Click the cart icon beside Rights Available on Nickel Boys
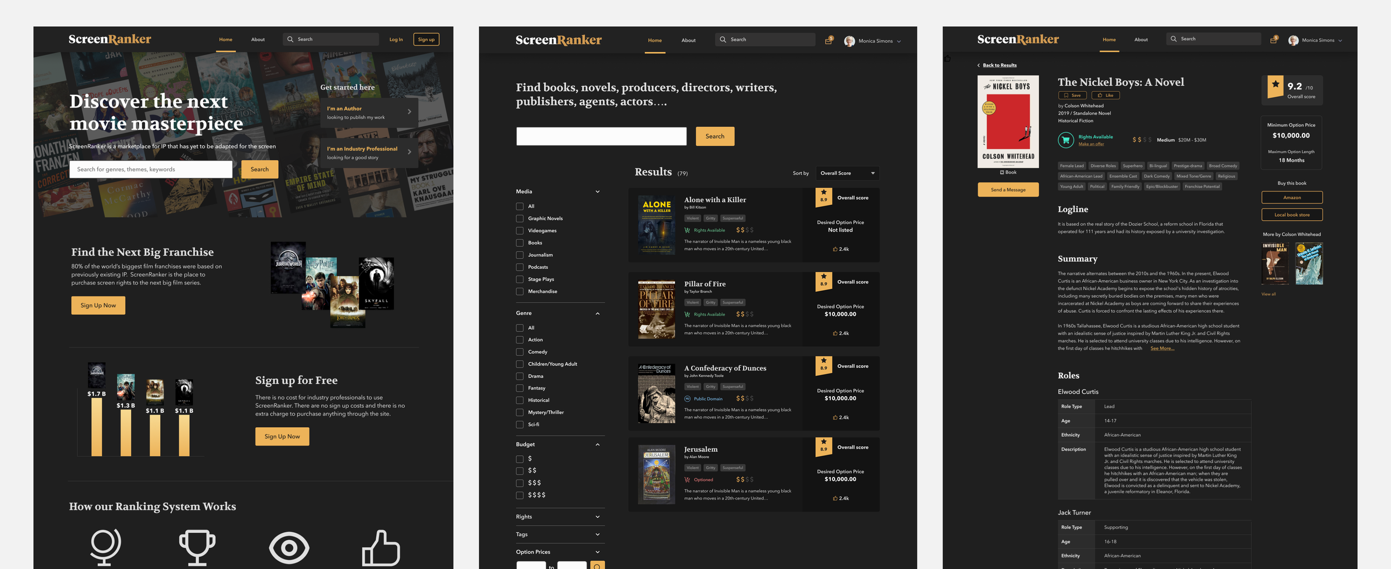 [1066, 140]
